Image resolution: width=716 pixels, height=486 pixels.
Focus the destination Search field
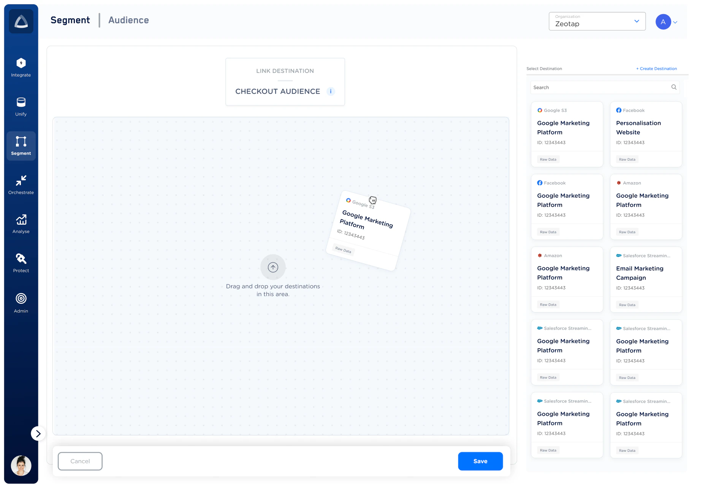(605, 87)
